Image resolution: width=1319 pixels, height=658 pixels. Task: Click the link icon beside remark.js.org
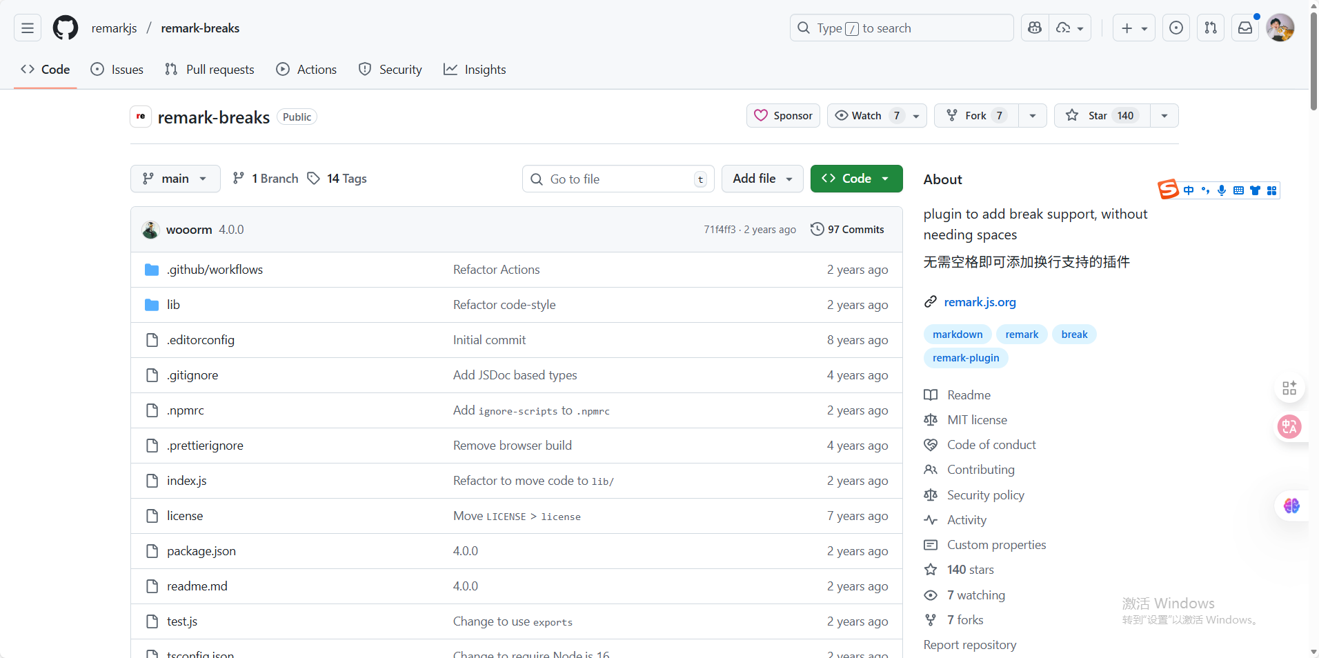tap(931, 302)
